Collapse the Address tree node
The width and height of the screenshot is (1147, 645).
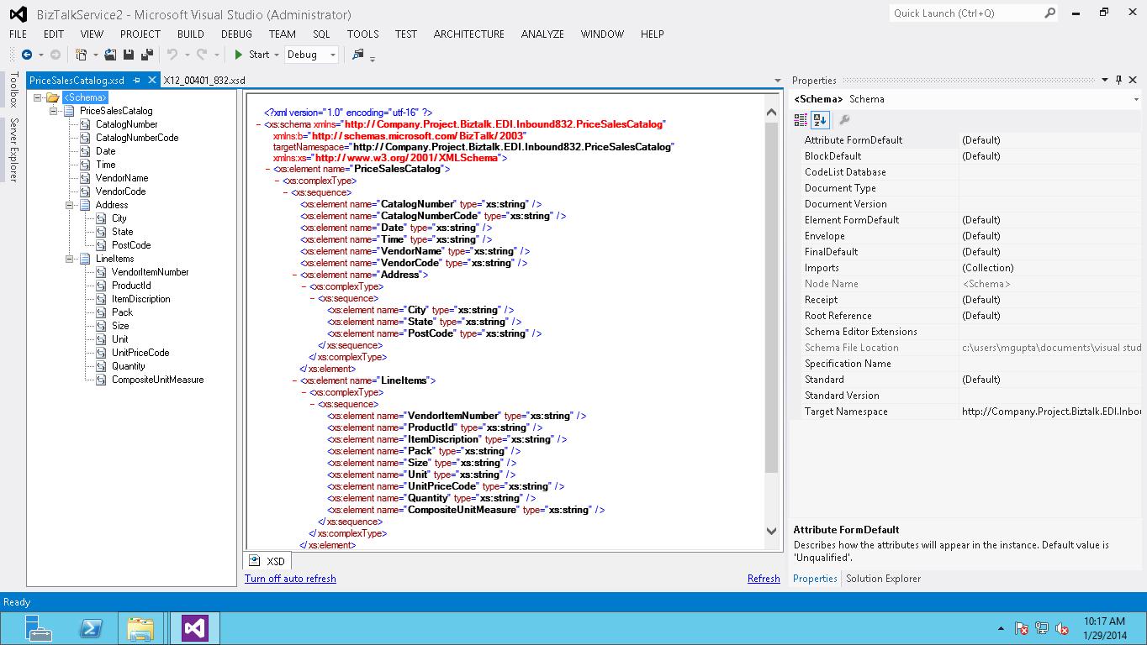click(70, 205)
